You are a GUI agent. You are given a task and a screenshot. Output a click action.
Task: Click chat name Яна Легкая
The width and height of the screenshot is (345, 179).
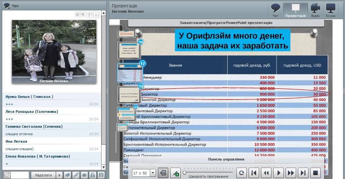click(16, 142)
